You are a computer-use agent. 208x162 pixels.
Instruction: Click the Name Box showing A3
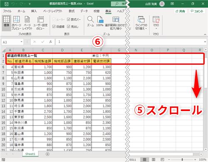[11, 42]
